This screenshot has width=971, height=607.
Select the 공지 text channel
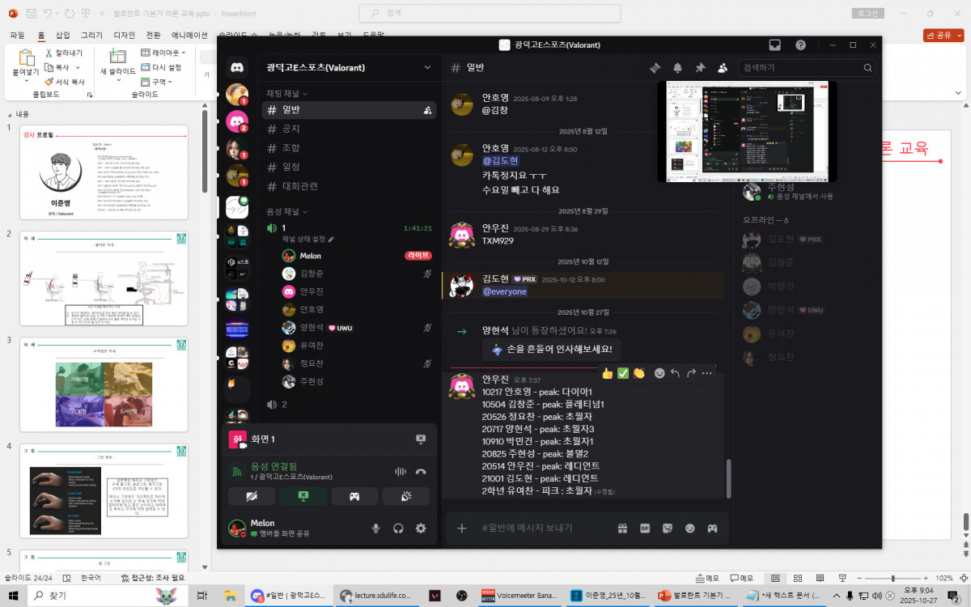290,129
